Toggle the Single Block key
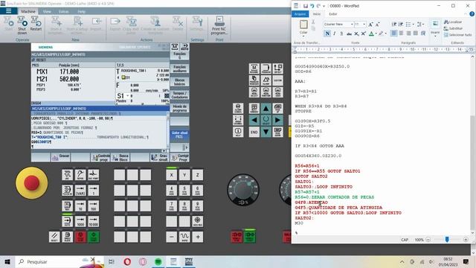The width and height of the screenshot is (476, 268). [x=68, y=237]
